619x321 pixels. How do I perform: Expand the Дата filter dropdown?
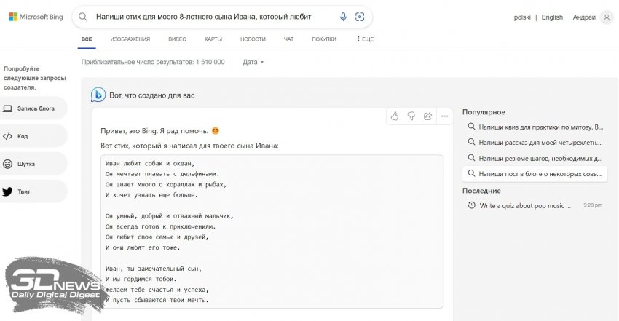tap(253, 62)
